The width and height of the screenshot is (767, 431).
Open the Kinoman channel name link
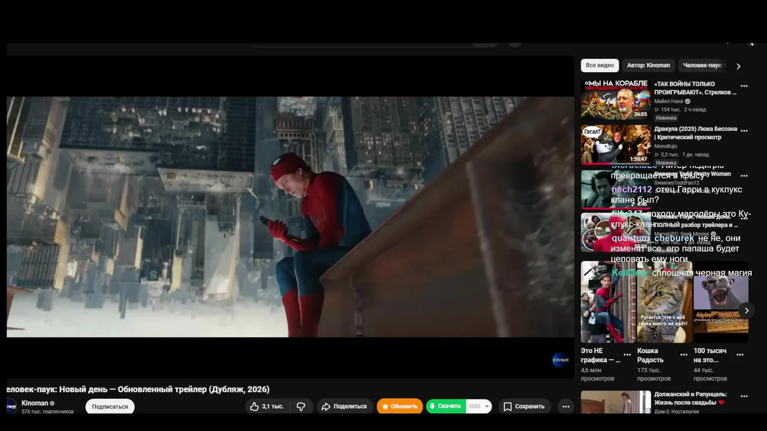click(35, 403)
